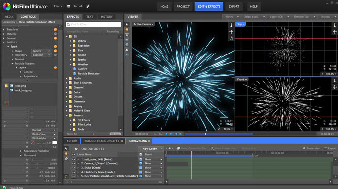The image size is (338, 189).
Task: Toggle the grey circle beside Trajectory Explode
Action: click(55, 55)
